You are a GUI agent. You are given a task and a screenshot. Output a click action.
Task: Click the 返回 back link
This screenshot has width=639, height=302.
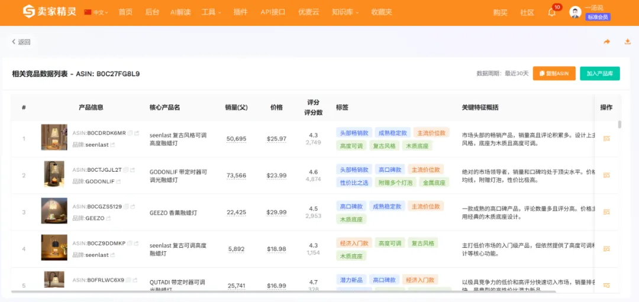21,42
